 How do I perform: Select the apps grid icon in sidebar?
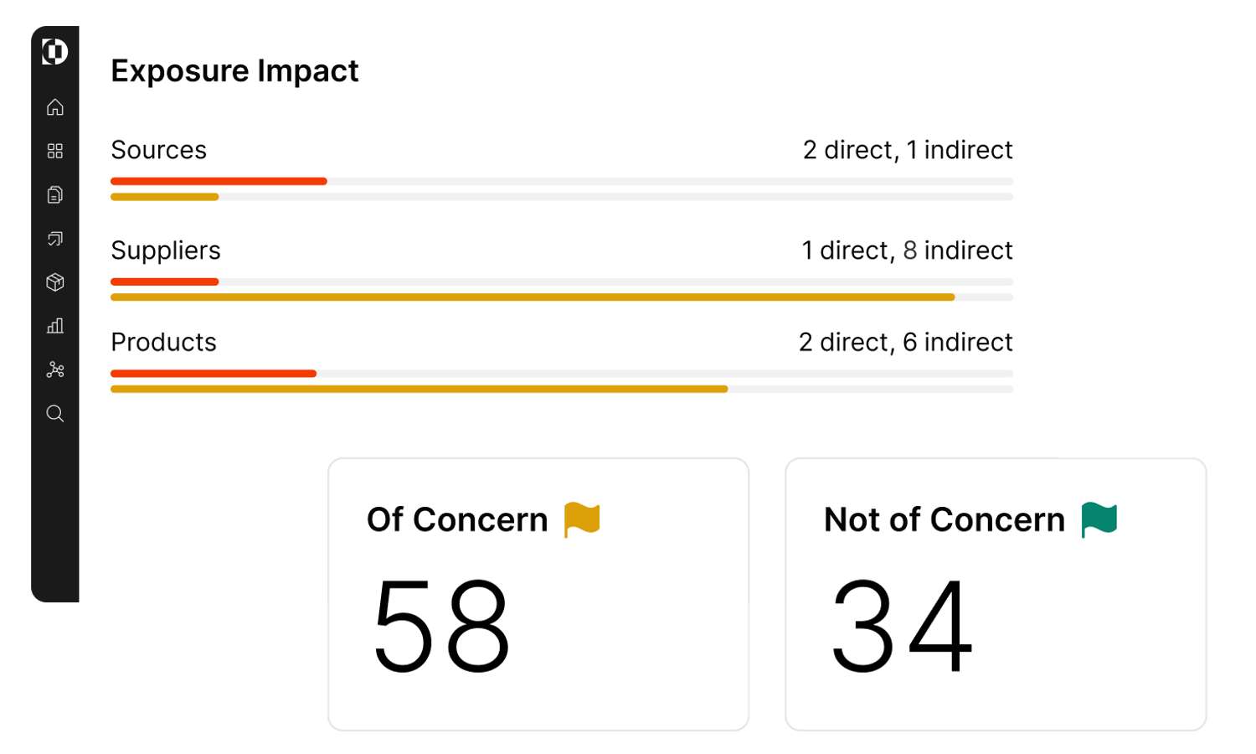55,151
